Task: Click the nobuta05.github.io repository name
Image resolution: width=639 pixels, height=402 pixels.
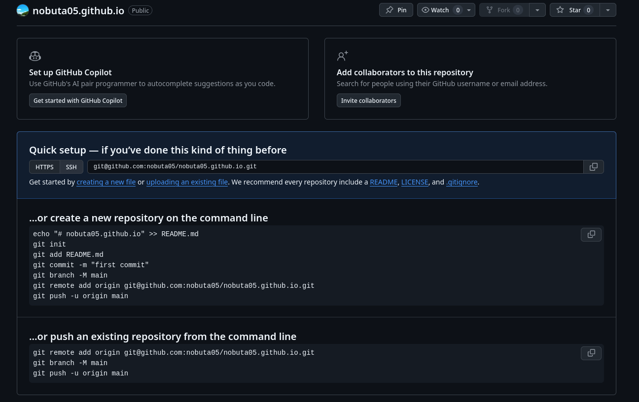Action: pos(78,10)
